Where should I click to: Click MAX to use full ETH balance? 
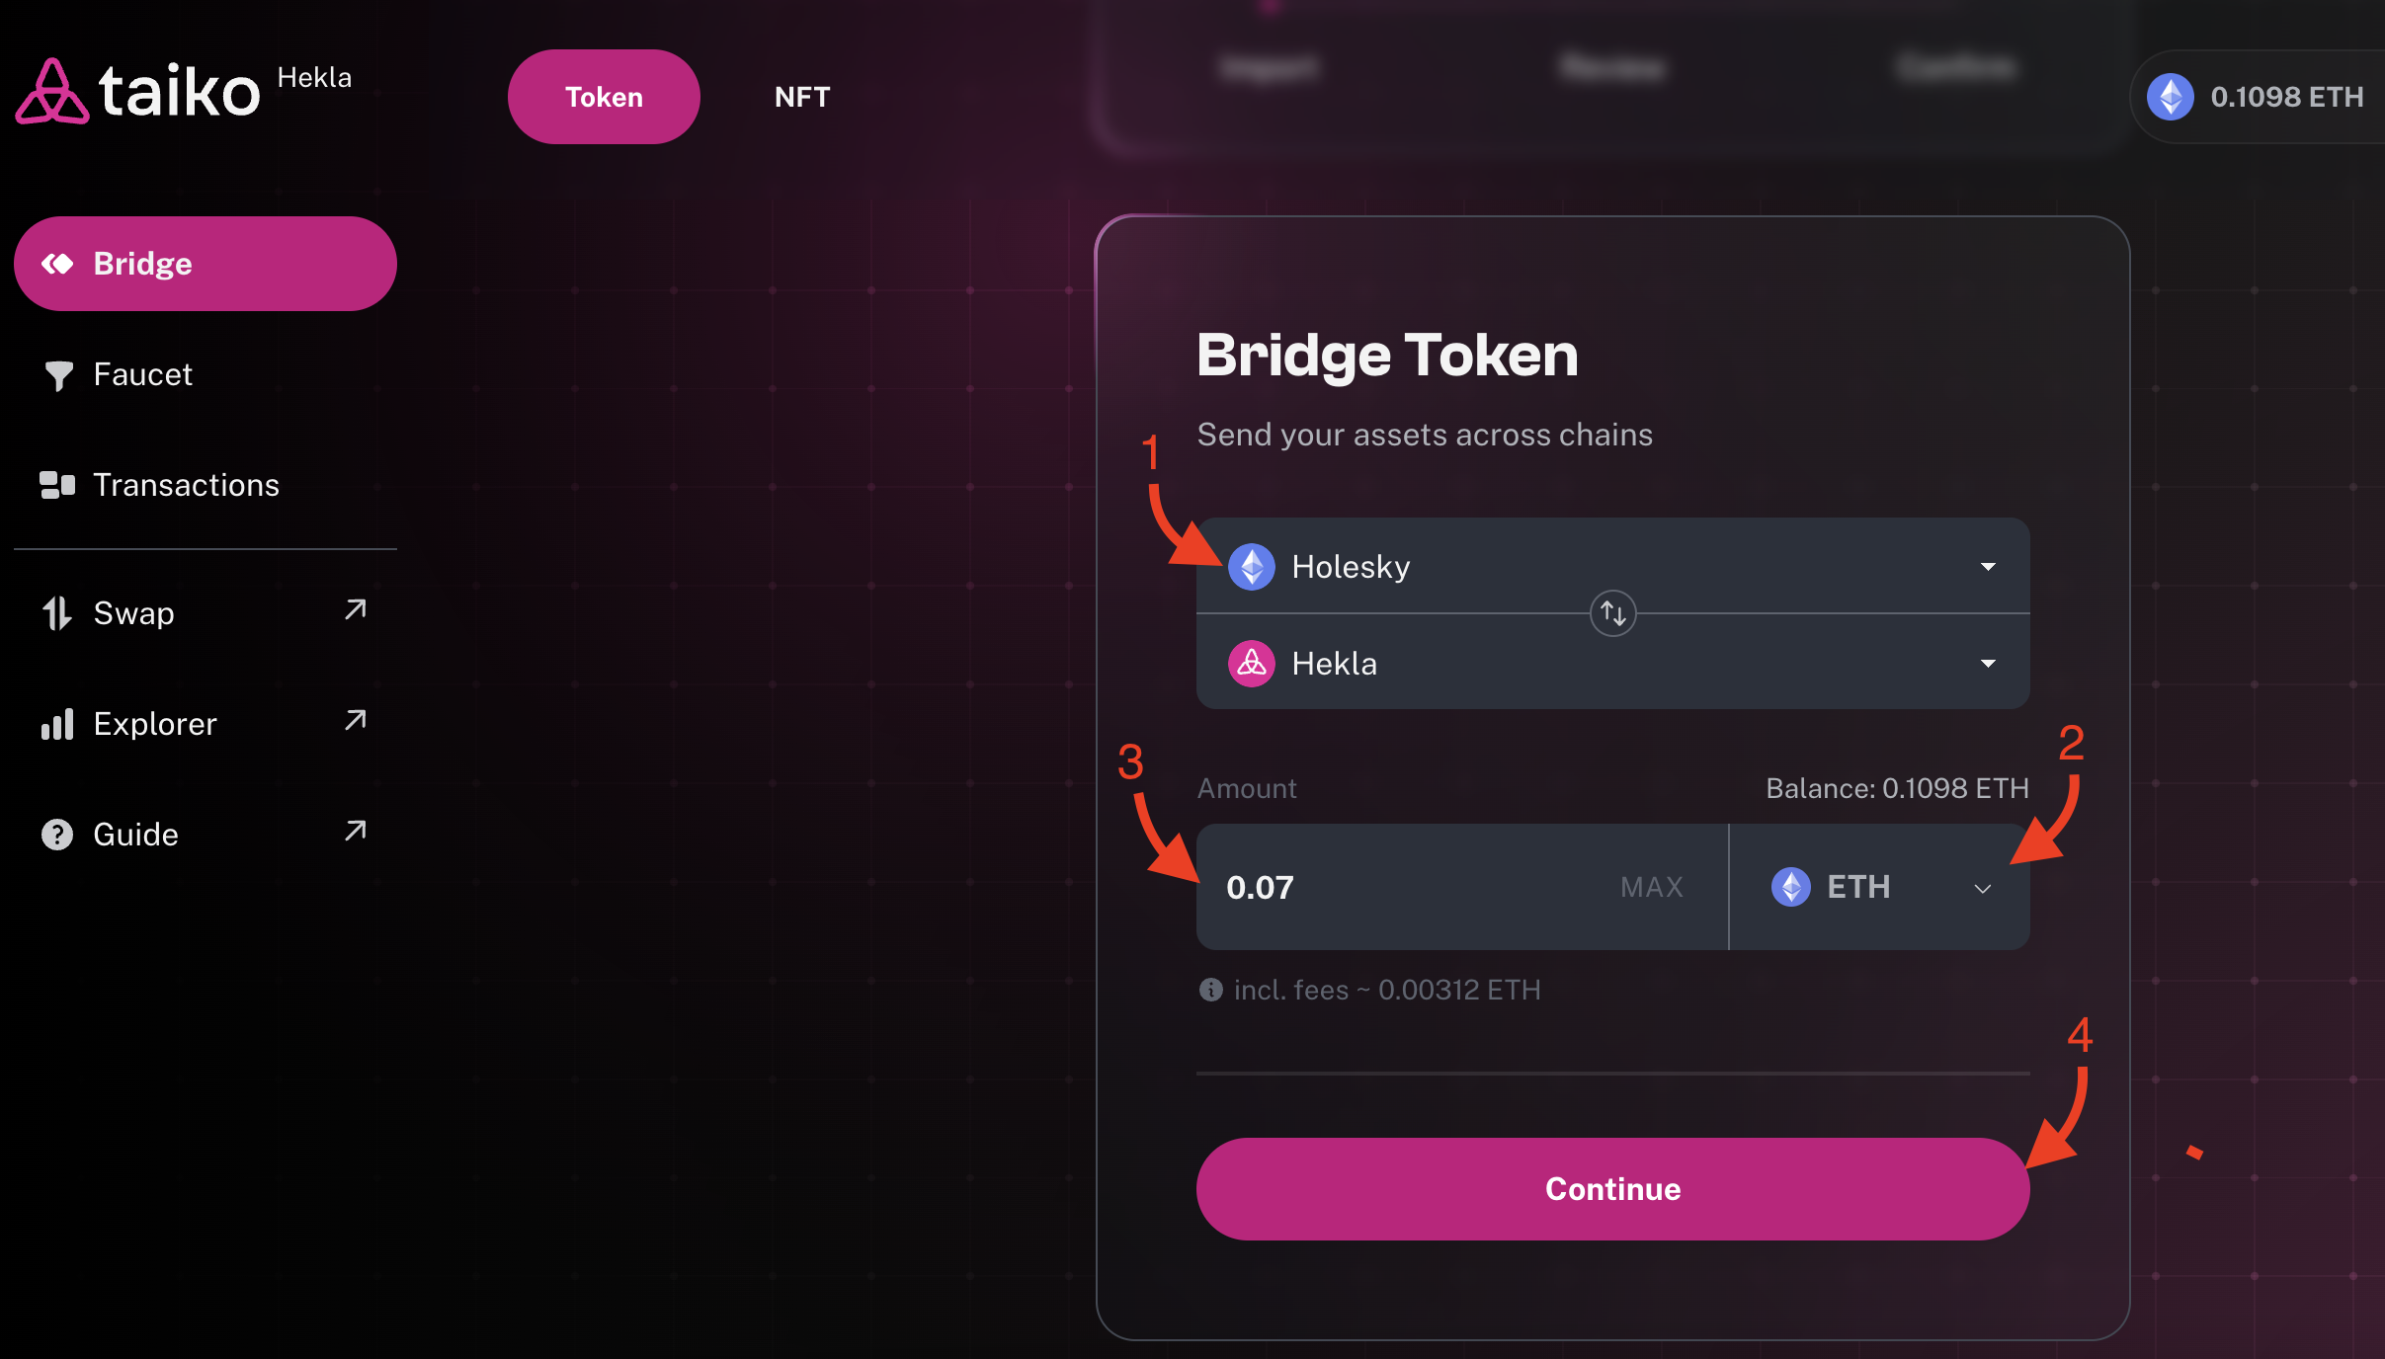tap(1650, 886)
